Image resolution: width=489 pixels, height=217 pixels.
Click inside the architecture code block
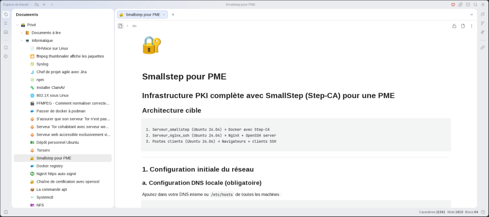(296, 135)
